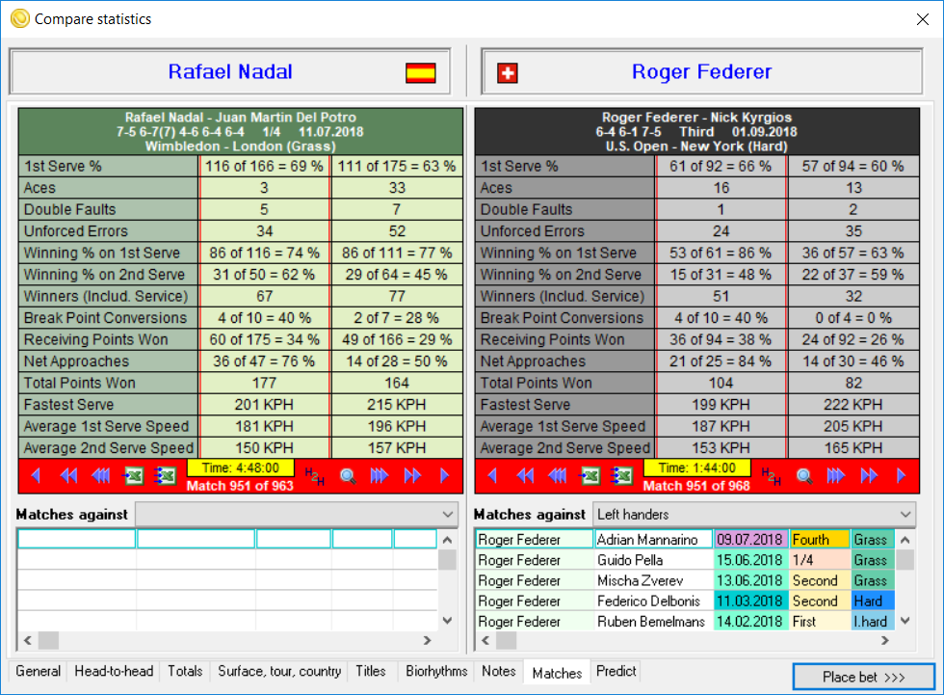This screenshot has width=944, height=695.
Task: Click the Nadal - Del Potro match header
Action: [x=240, y=132]
